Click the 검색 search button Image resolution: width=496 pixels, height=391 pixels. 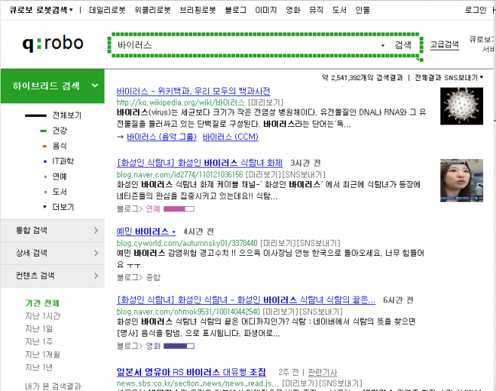[403, 45]
